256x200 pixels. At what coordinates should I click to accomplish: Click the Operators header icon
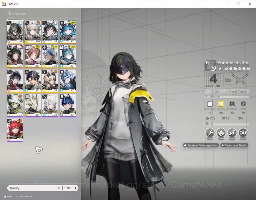(x=9, y=13)
